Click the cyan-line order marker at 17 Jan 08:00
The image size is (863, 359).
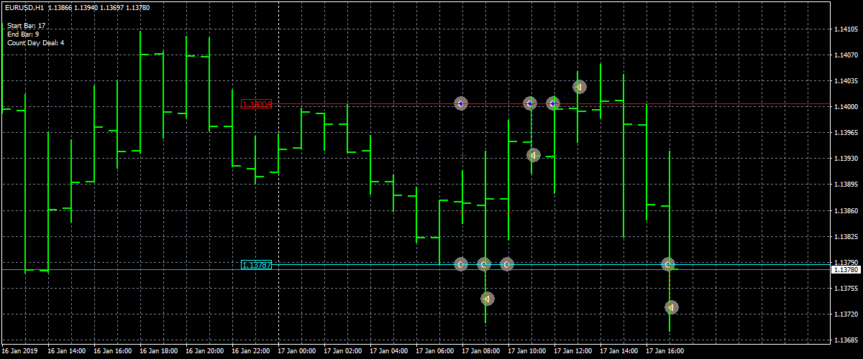pos(461,264)
